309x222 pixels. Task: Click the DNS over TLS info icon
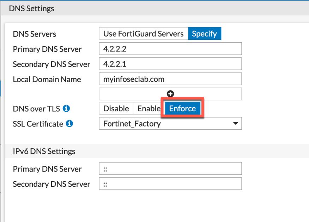point(66,109)
